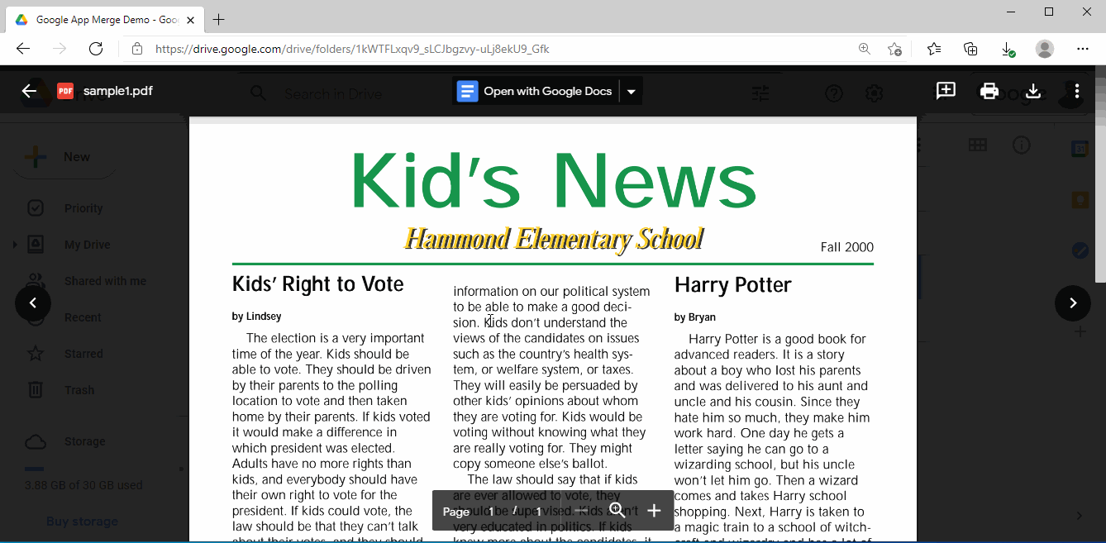This screenshot has height=543, width=1106.
Task: Open the browser zoom magnifier in the address bar
Action: tap(865, 49)
